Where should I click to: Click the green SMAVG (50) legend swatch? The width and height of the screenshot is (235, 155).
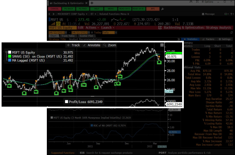pos(10,56)
